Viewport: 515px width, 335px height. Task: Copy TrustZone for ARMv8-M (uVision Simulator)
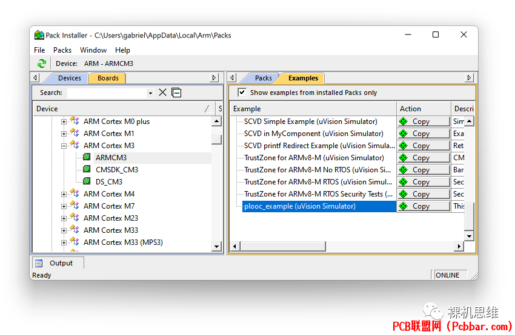pyautogui.click(x=424, y=158)
